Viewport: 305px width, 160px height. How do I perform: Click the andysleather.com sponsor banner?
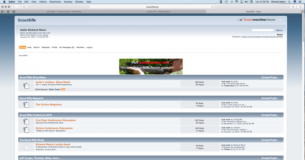tap(151, 67)
